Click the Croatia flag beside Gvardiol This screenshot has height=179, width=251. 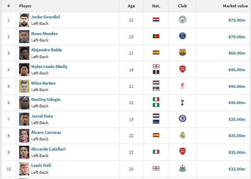click(x=156, y=20)
